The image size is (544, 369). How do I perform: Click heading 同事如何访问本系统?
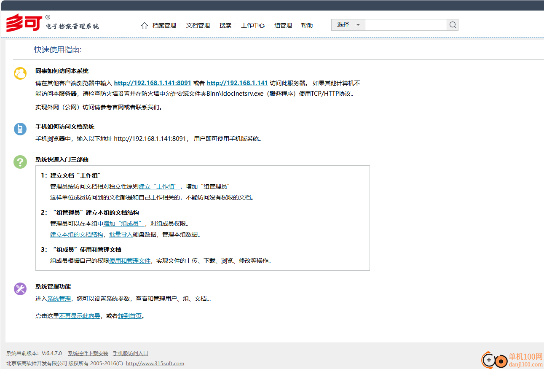pos(62,71)
